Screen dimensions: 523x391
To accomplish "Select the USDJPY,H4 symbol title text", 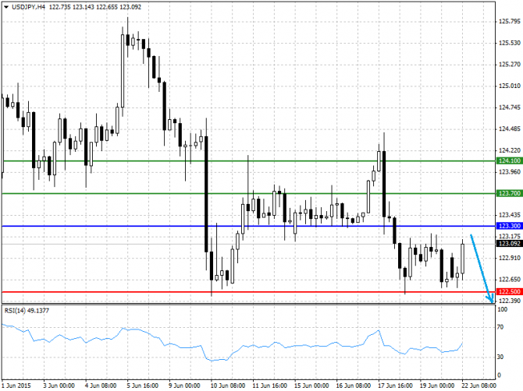I will click(x=28, y=7).
